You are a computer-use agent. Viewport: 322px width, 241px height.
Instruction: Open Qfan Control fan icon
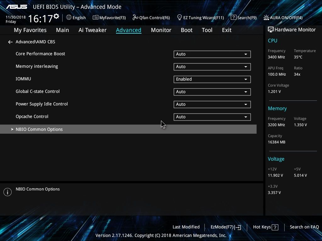135,18
